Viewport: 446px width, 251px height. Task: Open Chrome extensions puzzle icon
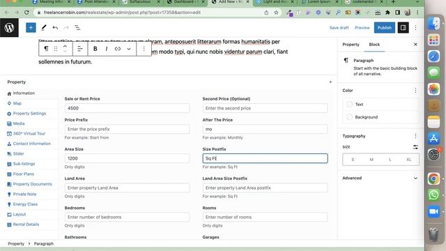[x=387, y=13]
